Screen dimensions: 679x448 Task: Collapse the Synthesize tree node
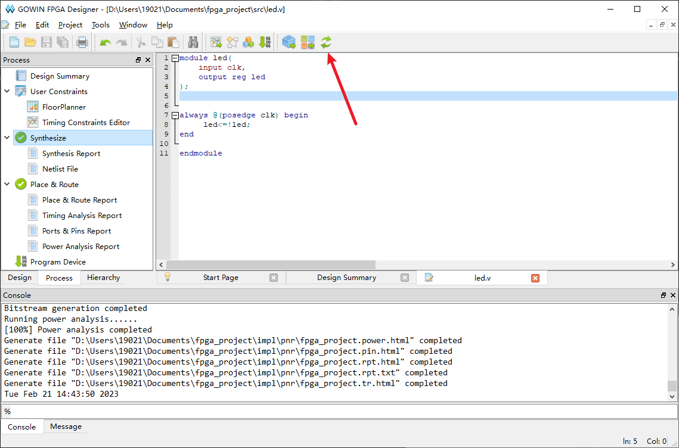[x=7, y=138]
